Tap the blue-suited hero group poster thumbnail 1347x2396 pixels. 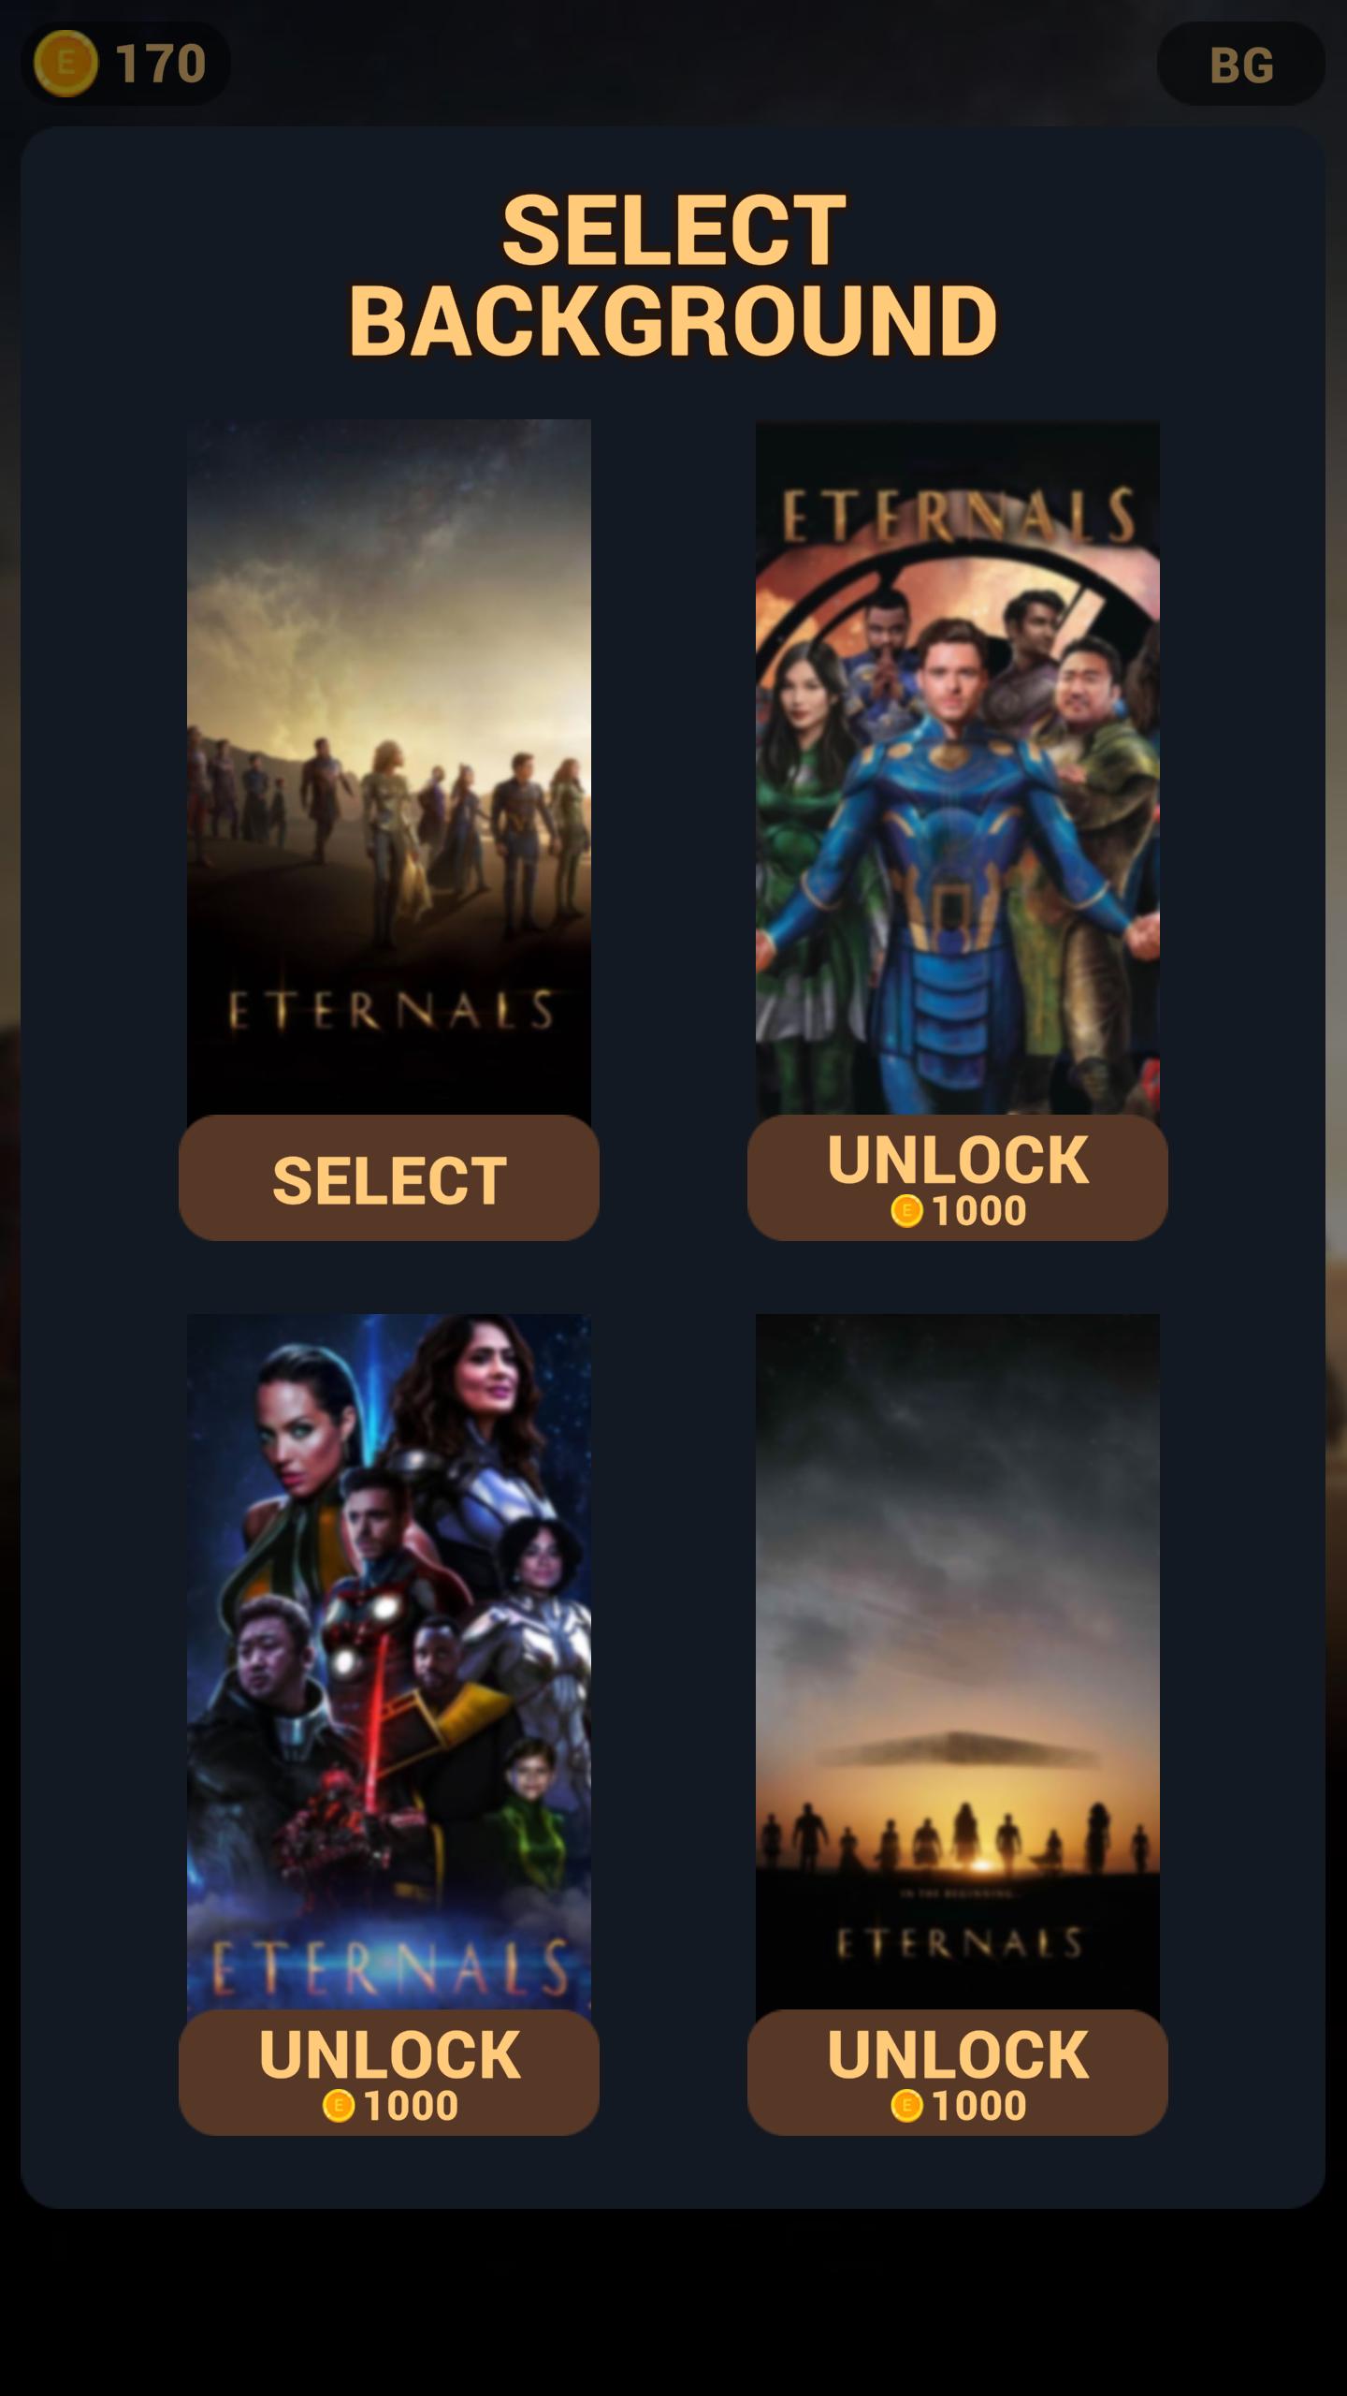coord(958,767)
